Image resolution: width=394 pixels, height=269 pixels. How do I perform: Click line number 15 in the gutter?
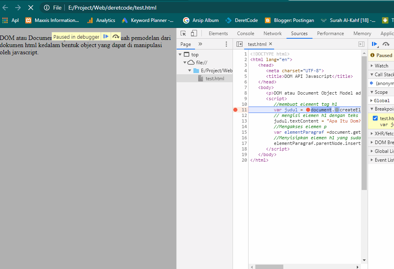(244, 132)
